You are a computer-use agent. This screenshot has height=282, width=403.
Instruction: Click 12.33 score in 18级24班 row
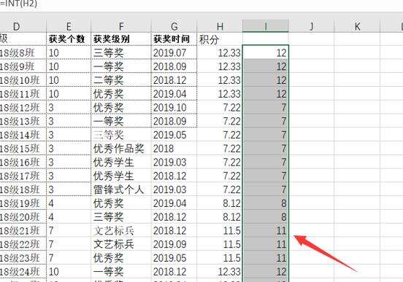pos(220,272)
